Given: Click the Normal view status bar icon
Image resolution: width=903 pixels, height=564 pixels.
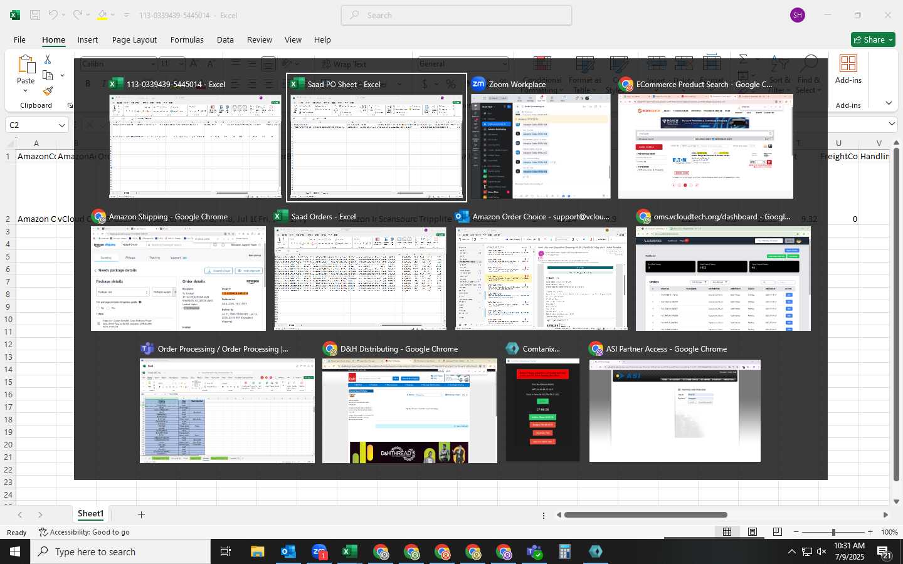Looking at the screenshot, I should click(727, 531).
